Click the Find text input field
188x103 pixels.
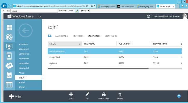pos(34,11)
